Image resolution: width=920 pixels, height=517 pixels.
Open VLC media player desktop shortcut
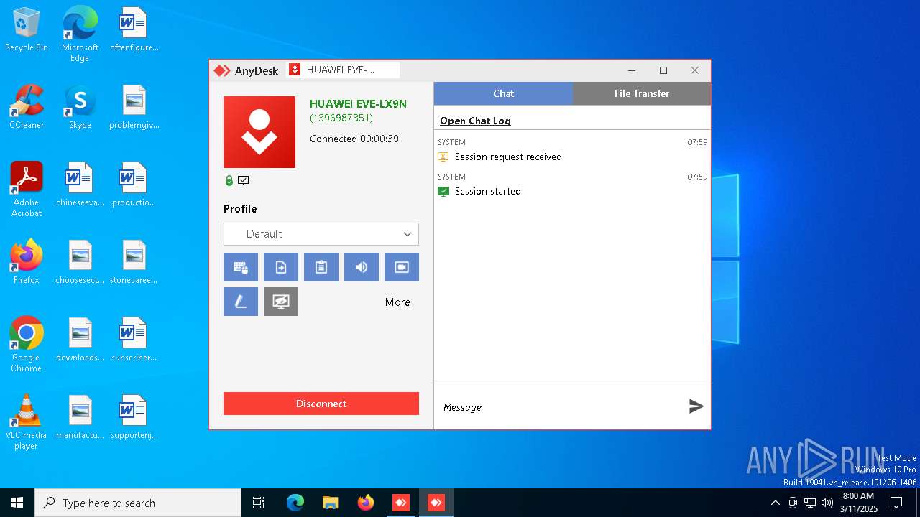pyautogui.click(x=27, y=422)
